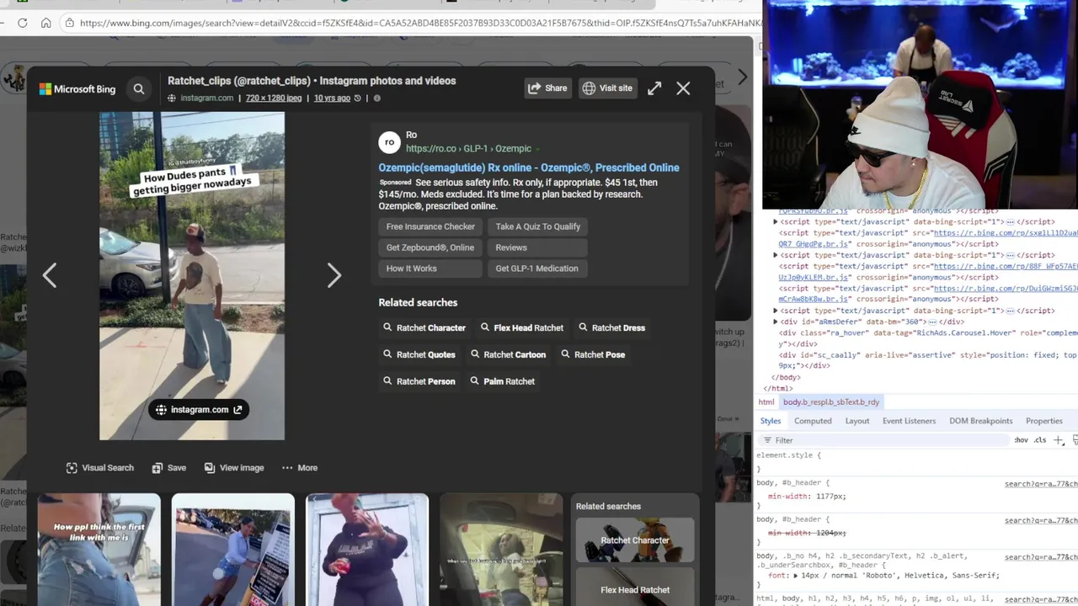Reload the page with the browser refresh icon
The height and width of the screenshot is (606, 1078).
tap(22, 23)
